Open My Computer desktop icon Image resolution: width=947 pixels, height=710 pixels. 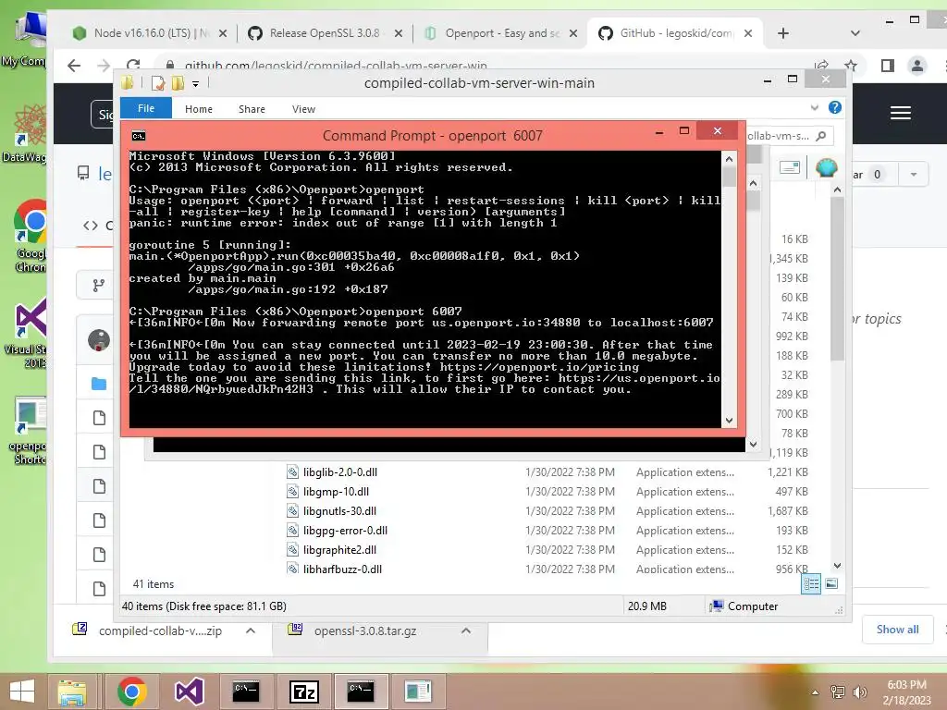(24, 39)
